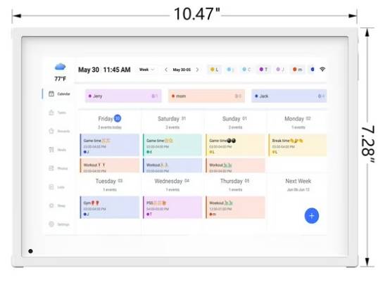The image size is (383, 287).
Task: Select the Friday day header
Action: pos(110,119)
